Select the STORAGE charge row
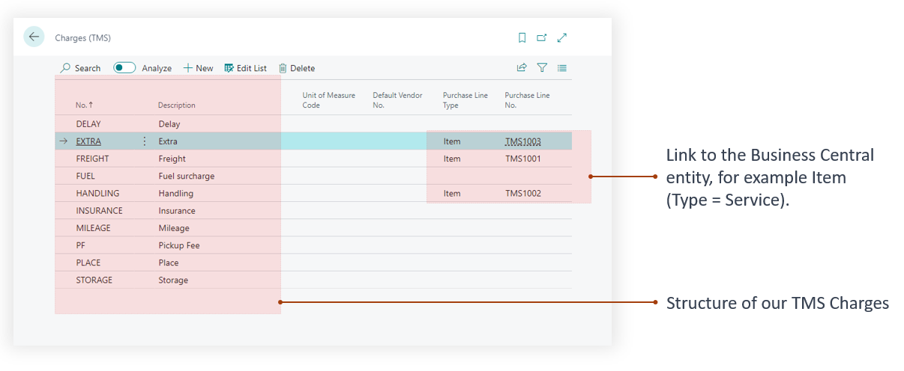The height and width of the screenshot is (371, 904). (94, 280)
